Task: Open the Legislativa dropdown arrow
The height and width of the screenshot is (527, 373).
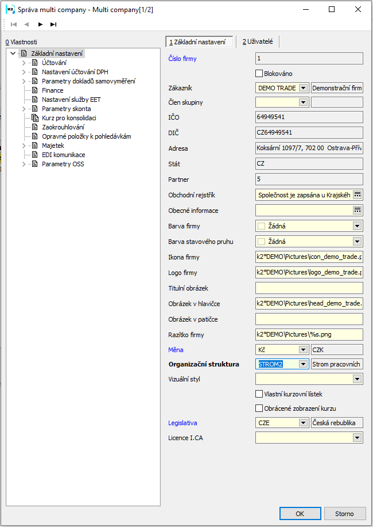Action: pos(304,423)
